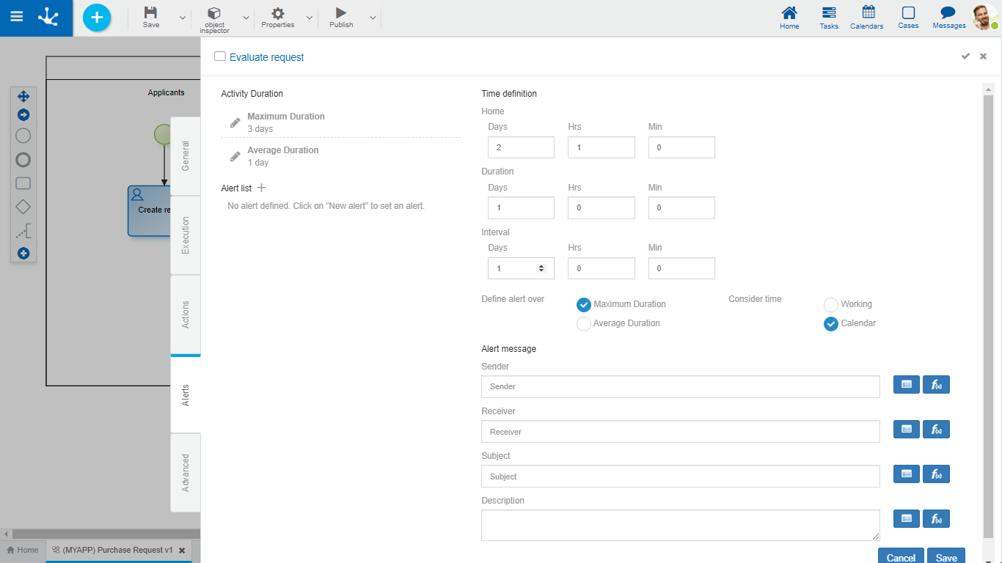Open the Messages icon in top bar
This screenshot has width=1002, height=563.
[x=948, y=18]
